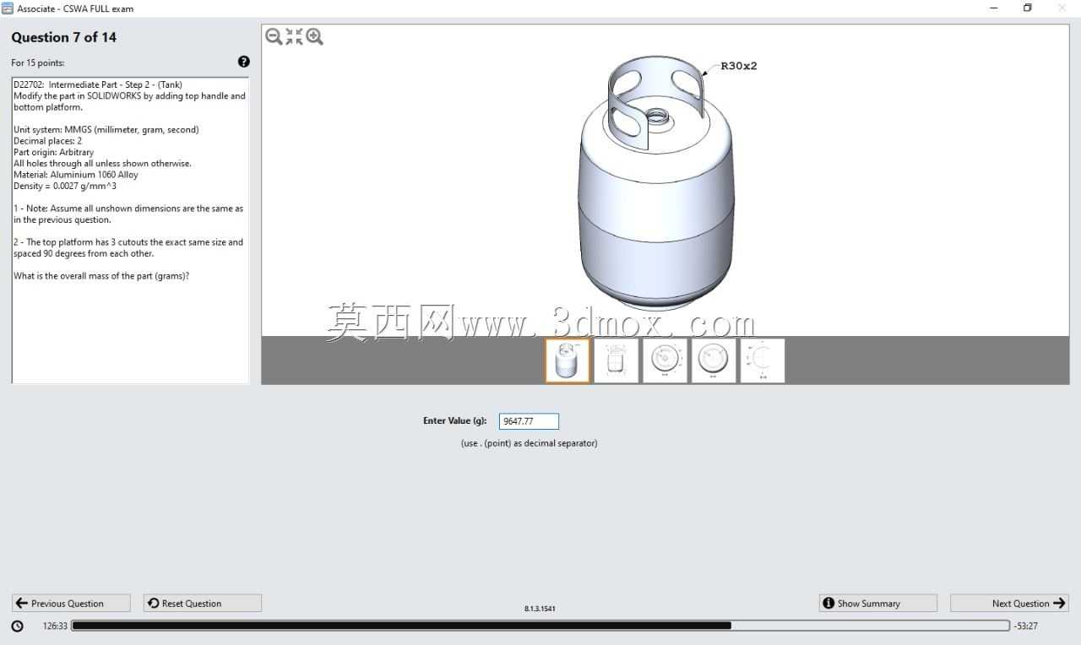Click the 'For 15 points:' label

(x=38, y=62)
